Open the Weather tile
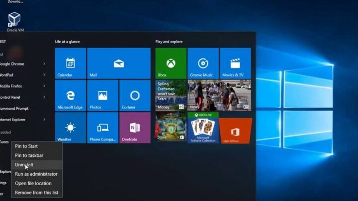 [x=71, y=128]
